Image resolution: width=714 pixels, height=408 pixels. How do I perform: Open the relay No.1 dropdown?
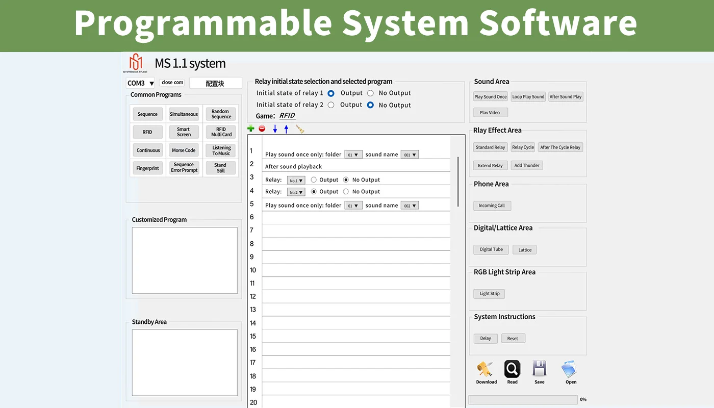[296, 180]
